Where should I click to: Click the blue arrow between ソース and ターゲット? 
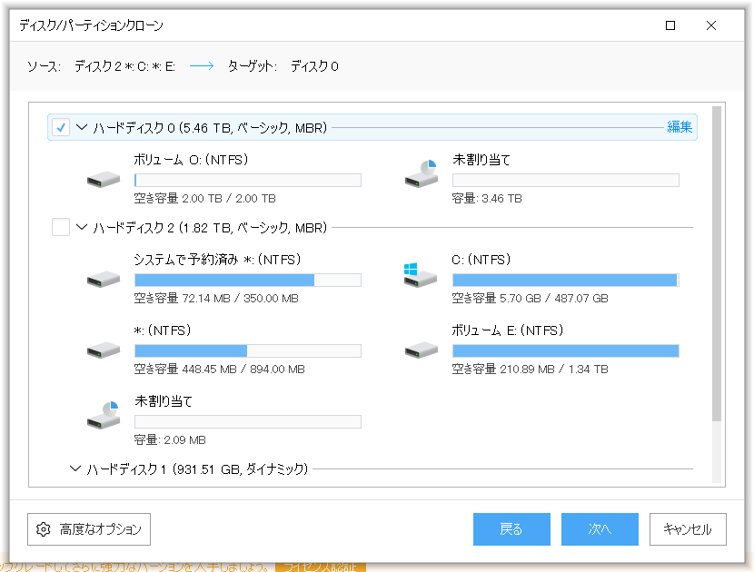pos(202,65)
